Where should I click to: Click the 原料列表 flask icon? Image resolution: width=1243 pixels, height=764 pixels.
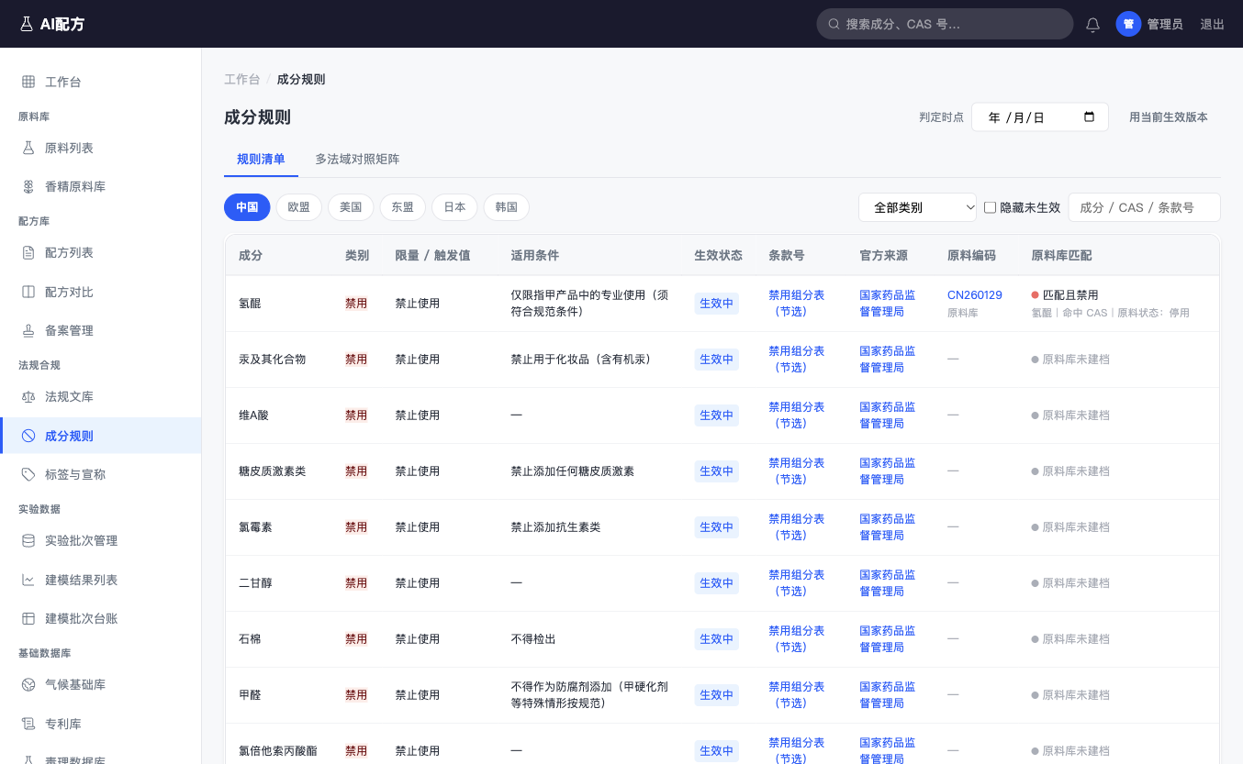(x=28, y=148)
